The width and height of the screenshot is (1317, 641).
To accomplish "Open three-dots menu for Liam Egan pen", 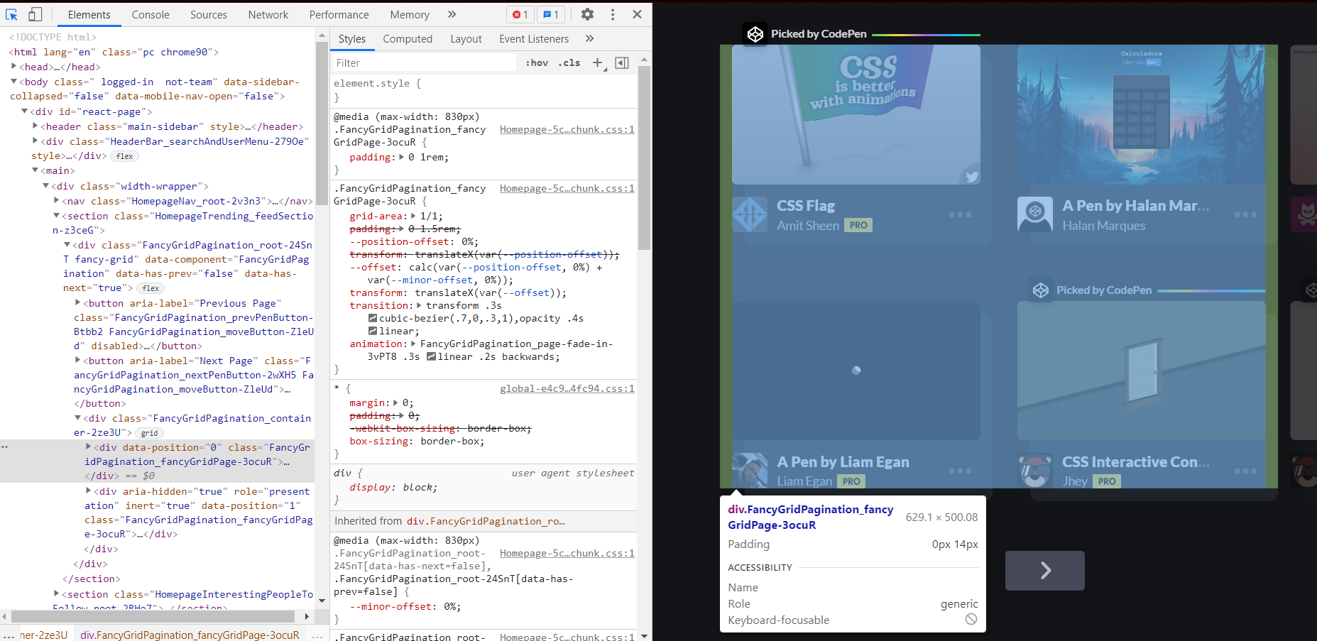I will 960,471.
